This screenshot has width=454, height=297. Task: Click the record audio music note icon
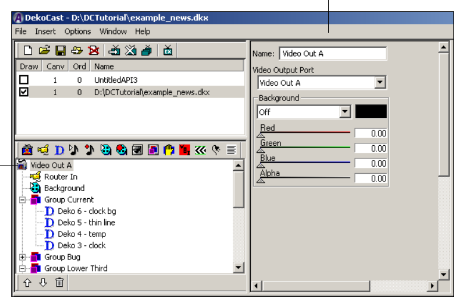[x=89, y=150]
